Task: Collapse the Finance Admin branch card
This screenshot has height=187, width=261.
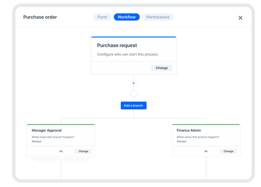Action: (206, 151)
